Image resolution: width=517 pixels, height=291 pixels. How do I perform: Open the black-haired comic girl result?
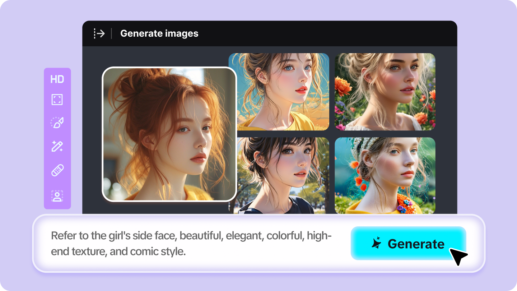(x=279, y=175)
